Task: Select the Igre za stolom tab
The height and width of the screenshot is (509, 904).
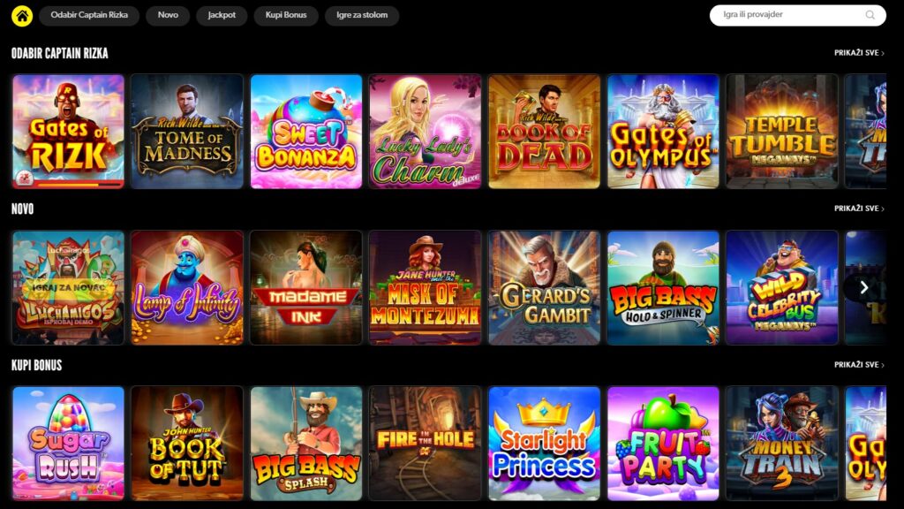Action: click(362, 15)
